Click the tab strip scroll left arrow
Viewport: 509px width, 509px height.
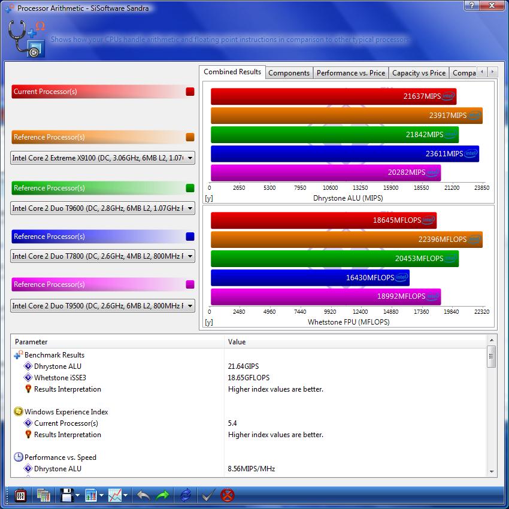pyautogui.click(x=482, y=72)
